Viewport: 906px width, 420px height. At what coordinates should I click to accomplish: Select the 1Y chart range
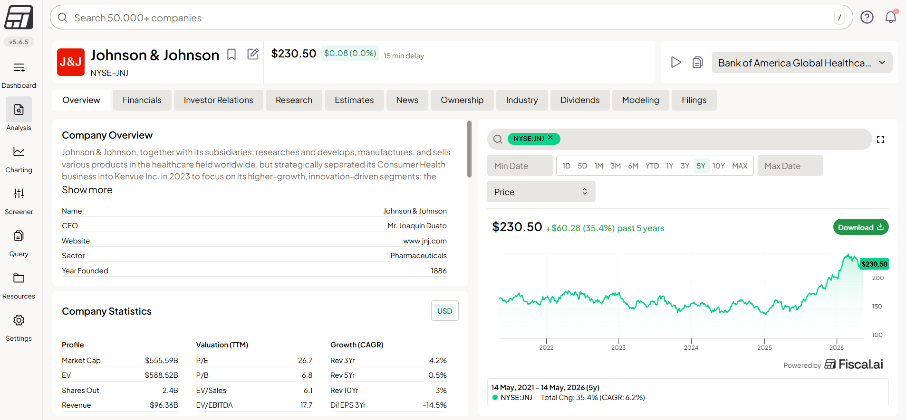pos(670,166)
